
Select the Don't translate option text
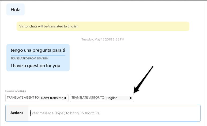[52, 98]
